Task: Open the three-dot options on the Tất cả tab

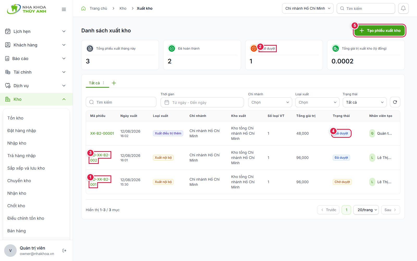Action: click(103, 83)
